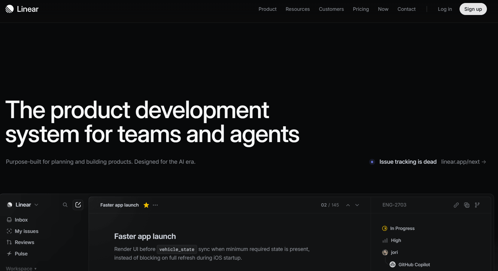The width and height of the screenshot is (498, 271).
Task: Select My issues in the sidebar
Action: click(x=27, y=231)
